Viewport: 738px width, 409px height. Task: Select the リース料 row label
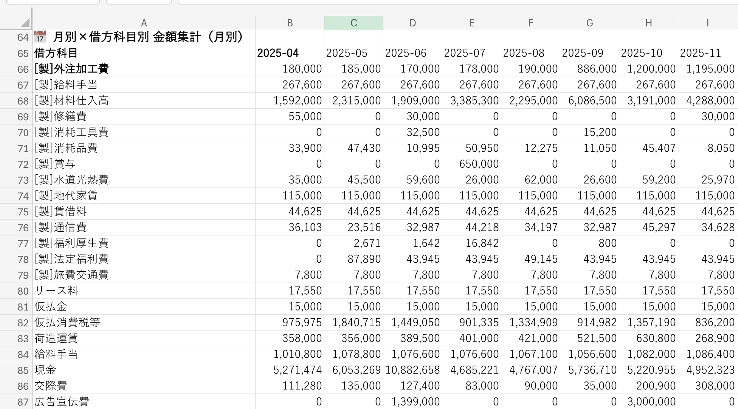[x=56, y=291]
